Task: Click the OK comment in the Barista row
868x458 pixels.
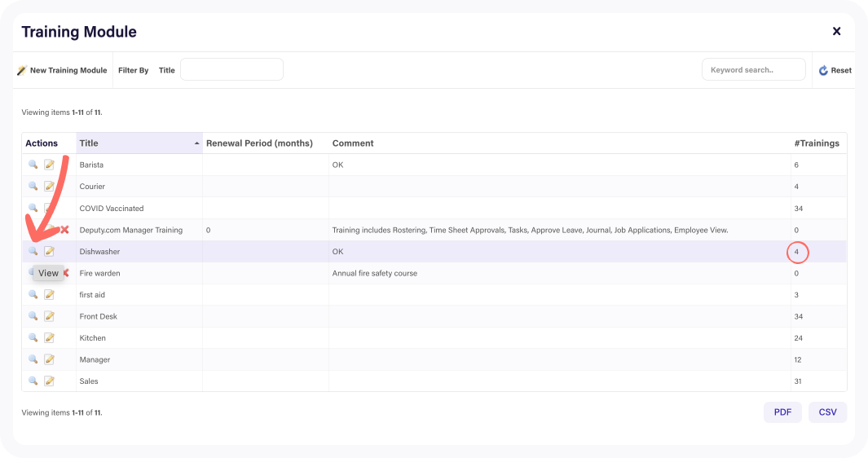Action: point(337,165)
